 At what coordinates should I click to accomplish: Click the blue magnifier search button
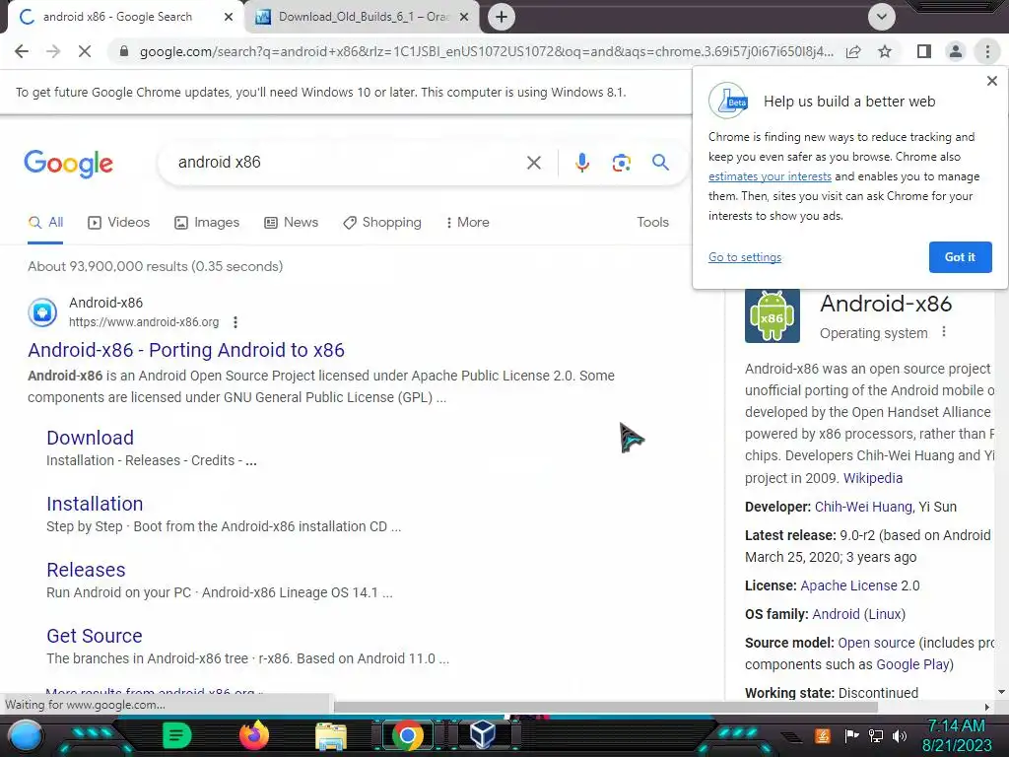(660, 163)
